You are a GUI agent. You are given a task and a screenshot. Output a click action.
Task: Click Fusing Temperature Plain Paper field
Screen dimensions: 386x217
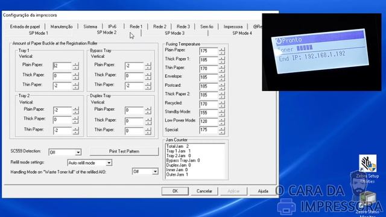pyautogui.click(x=209, y=51)
